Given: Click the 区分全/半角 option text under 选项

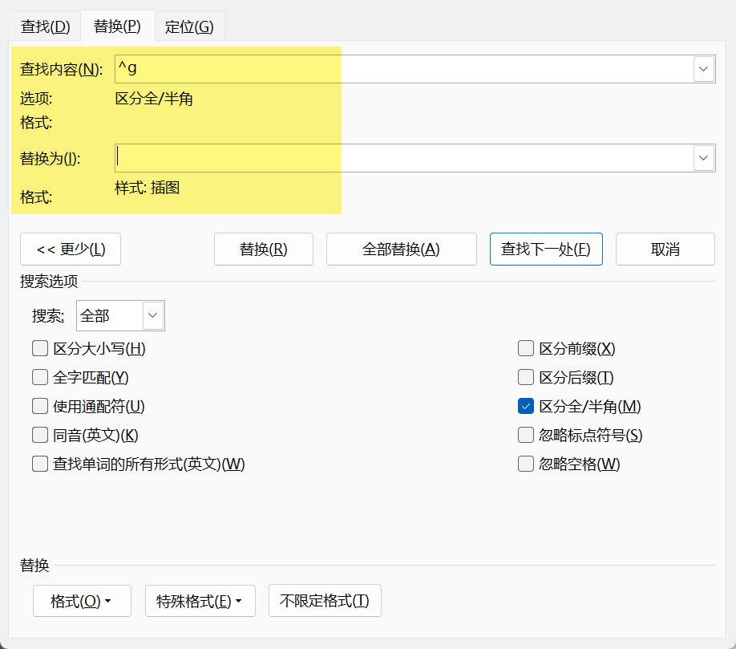Looking at the screenshot, I should [154, 99].
